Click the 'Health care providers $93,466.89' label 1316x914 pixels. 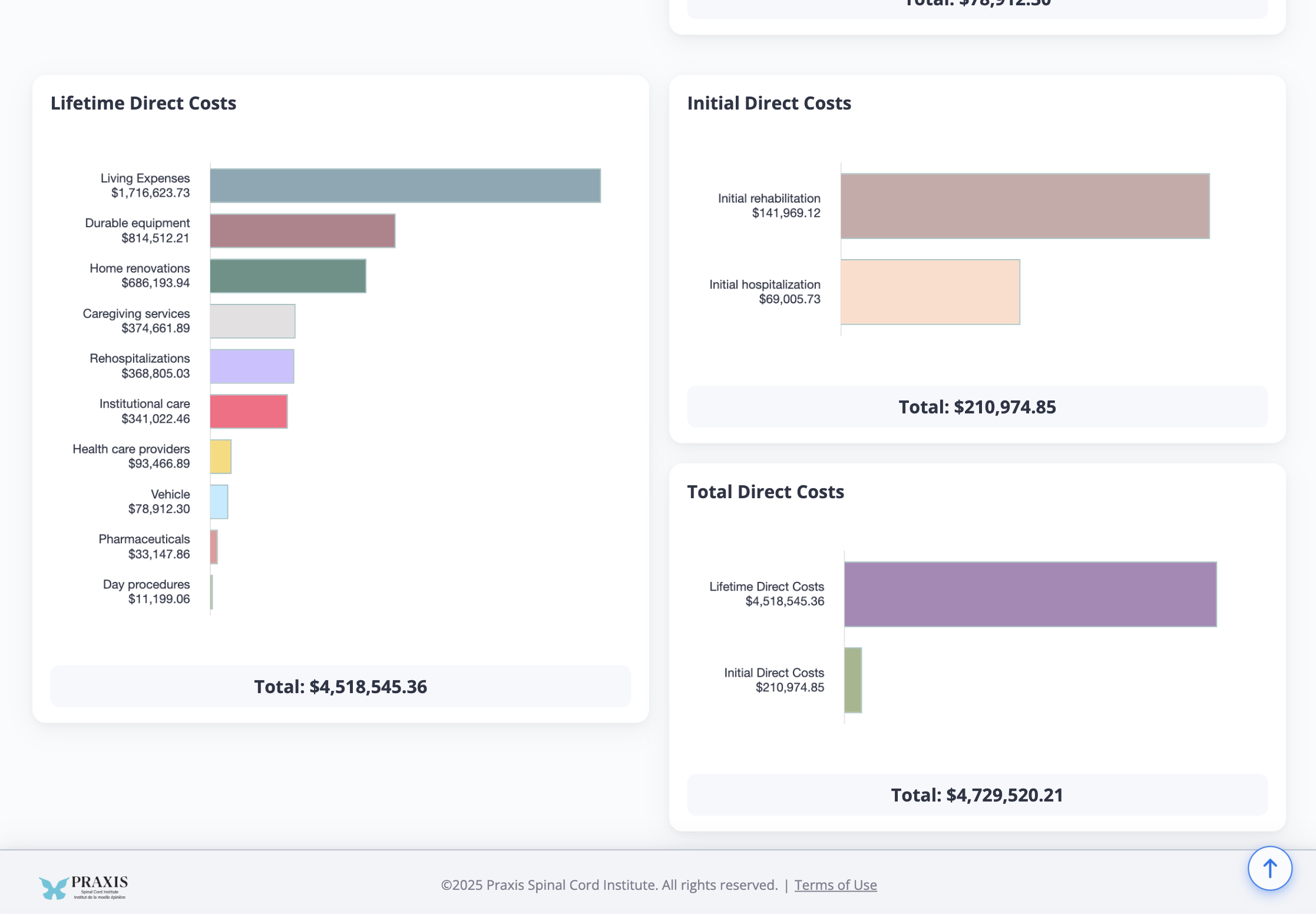click(131, 456)
